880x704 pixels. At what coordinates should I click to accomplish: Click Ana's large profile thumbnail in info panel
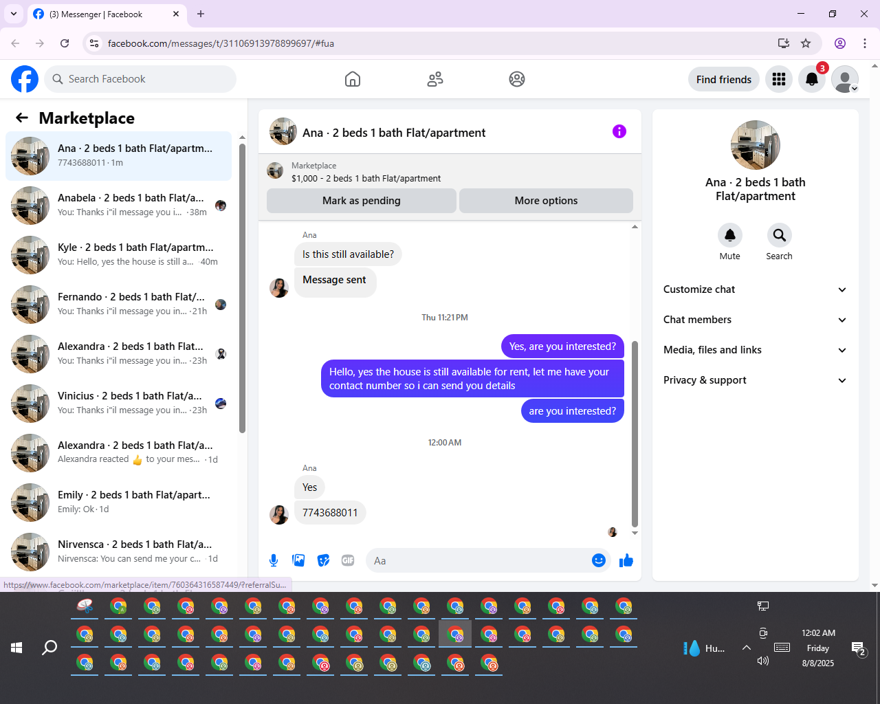(756, 145)
